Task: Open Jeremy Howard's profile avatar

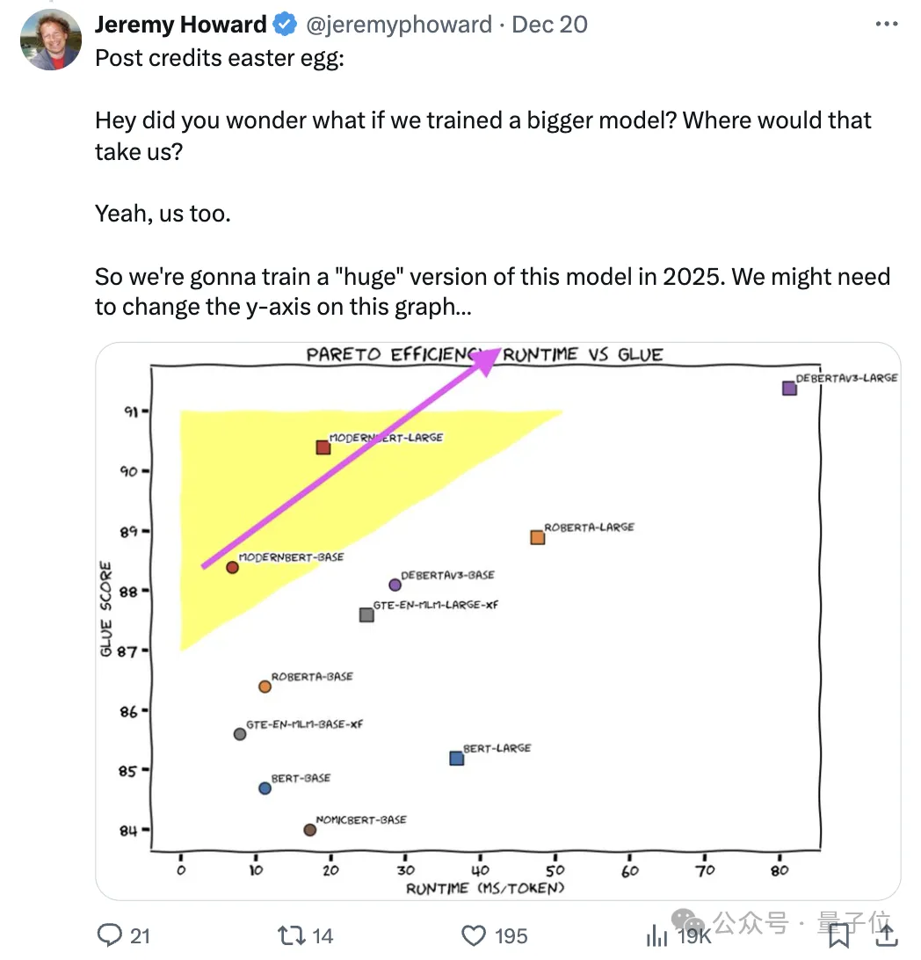Action: 51,40
